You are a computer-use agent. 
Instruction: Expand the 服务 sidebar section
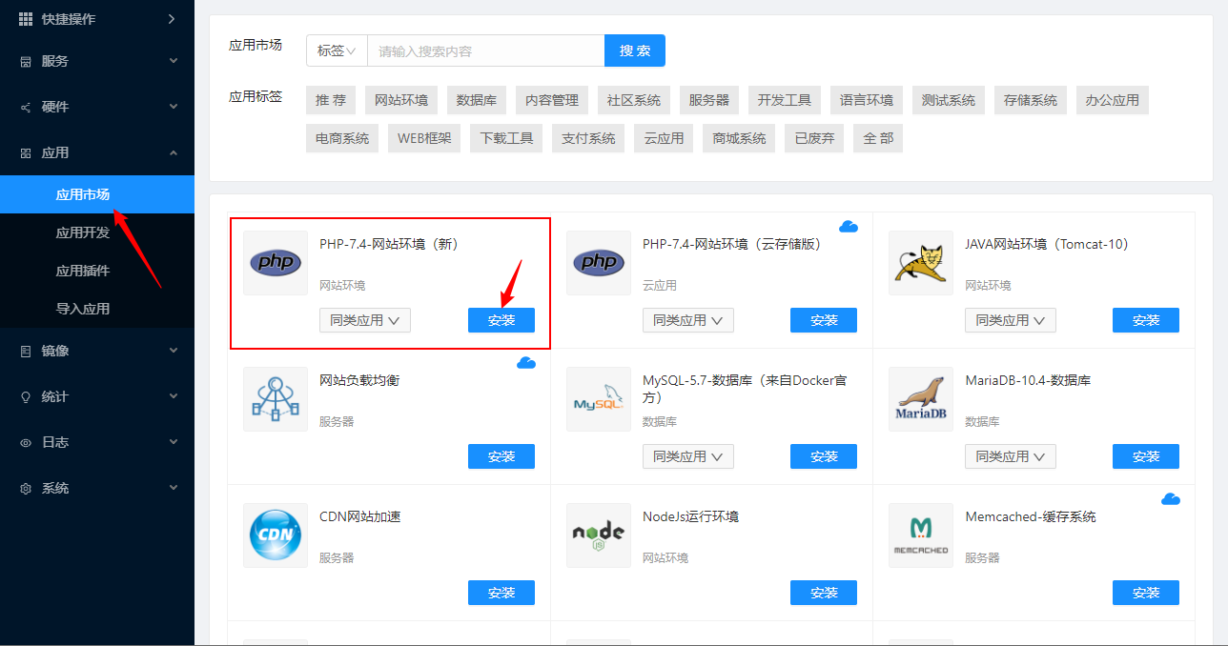tap(174, 61)
